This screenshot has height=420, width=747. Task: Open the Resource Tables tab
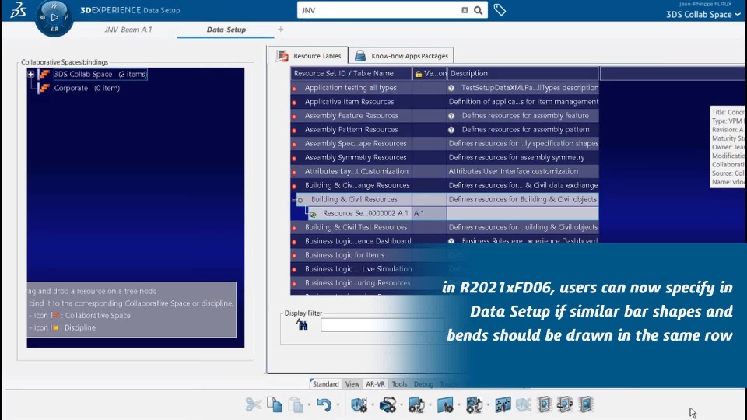click(308, 56)
